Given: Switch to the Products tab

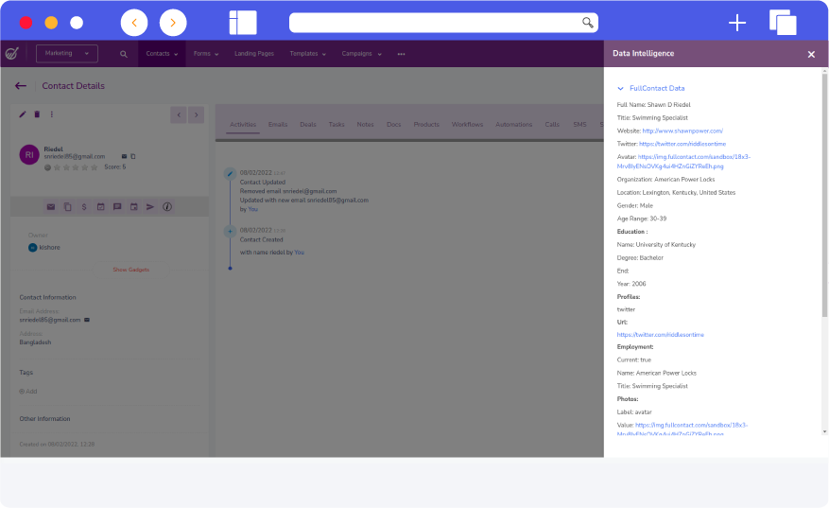Looking at the screenshot, I should (426, 124).
